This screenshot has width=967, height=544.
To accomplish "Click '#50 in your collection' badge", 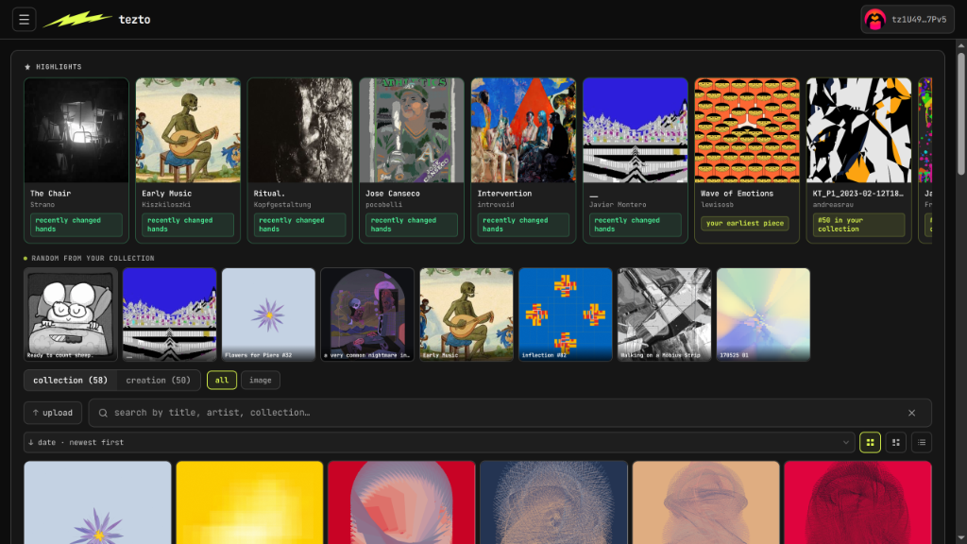I will (x=858, y=225).
